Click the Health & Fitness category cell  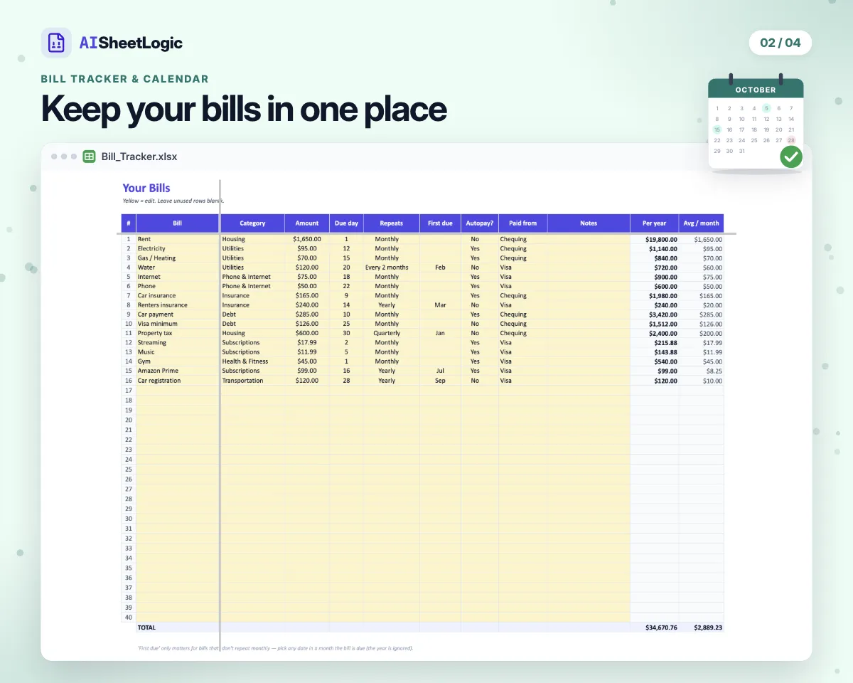(252, 361)
